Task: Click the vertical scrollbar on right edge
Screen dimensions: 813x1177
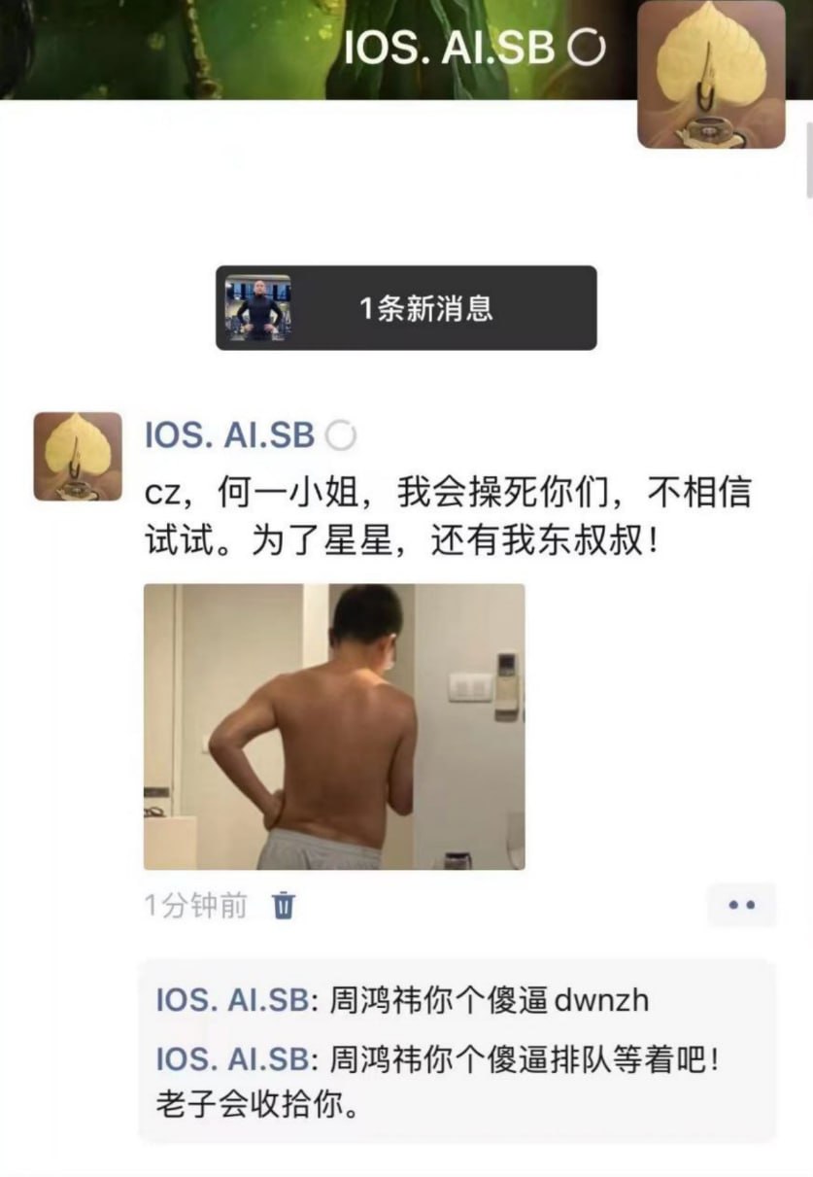Action: tap(808, 160)
